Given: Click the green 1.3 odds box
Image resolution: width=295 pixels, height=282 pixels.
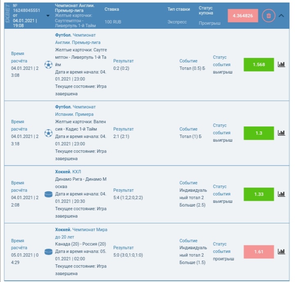Looking at the screenshot, I should click(x=259, y=133).
